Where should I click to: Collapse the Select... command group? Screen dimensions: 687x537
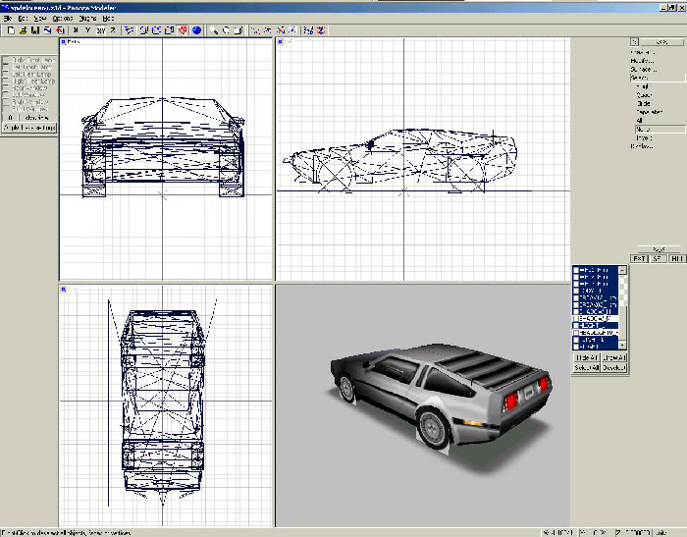[658, 78]
